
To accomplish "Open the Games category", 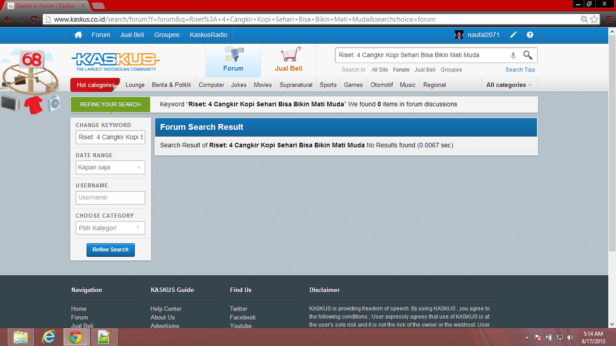I will [353, 85].
